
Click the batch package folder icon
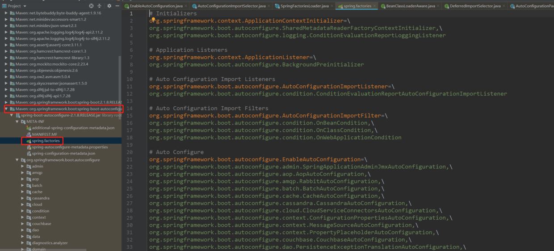click(28, 185)
